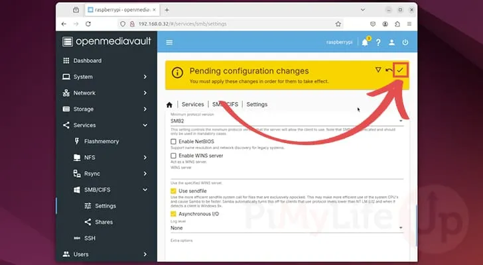This screenshot has width=483, height=265.
Task: Undo pending configuration changes
Action: [x=389, y=70]
